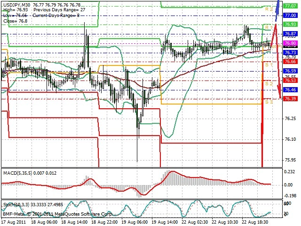Click the Close= 76.8 text
This screenshot has width=301, height=226.
pyautogui.click(x=16, y=21)
